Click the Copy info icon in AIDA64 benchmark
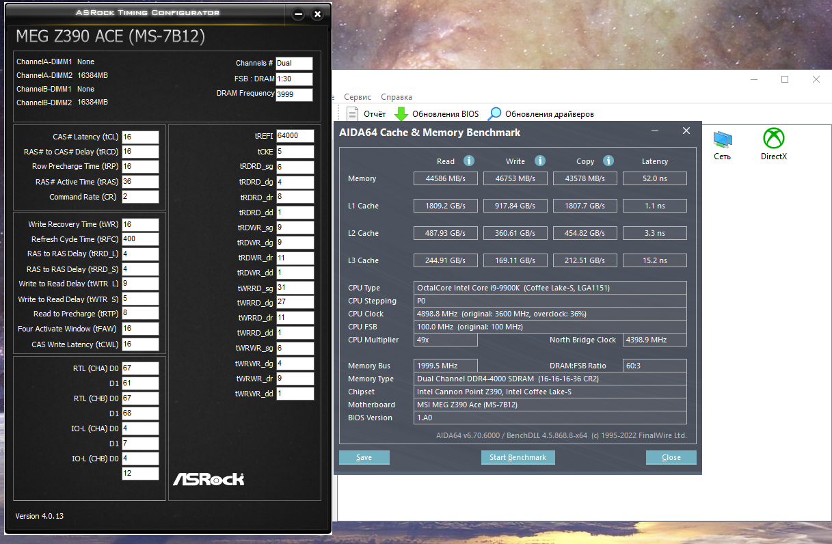Viewport: 832px width, 544px height. (x=608, y=161)
